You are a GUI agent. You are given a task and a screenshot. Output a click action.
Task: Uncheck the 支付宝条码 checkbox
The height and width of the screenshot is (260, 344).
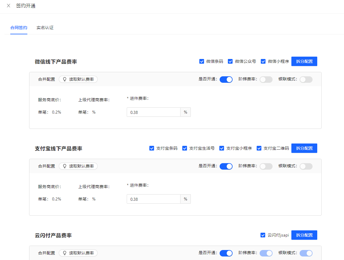tap(152, 148)
